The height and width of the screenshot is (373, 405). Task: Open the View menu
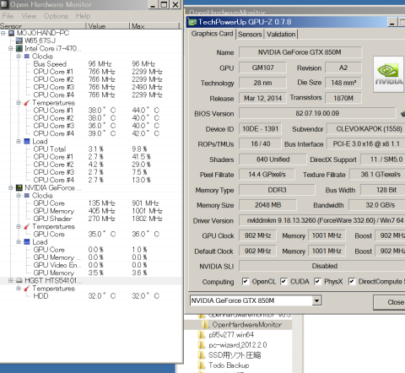pos(29,16)
